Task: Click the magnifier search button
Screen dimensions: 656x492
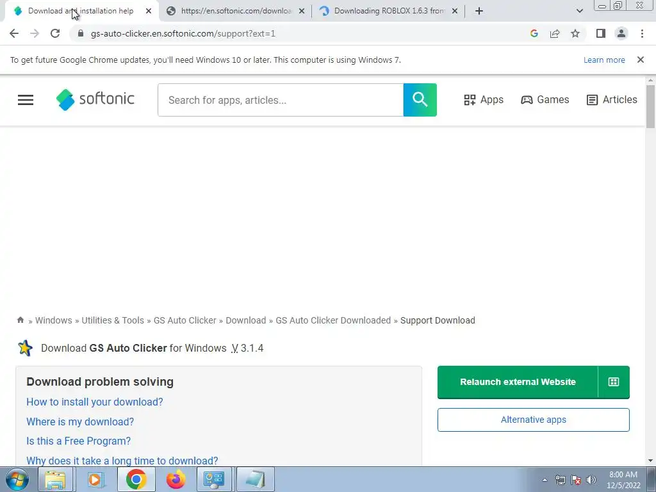Action: (420, 100)
